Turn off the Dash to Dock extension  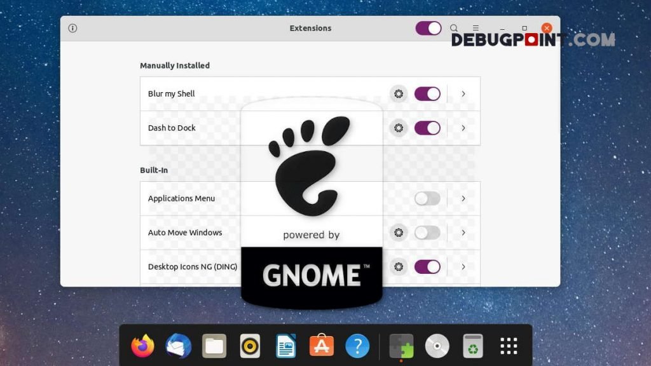tap(427, 128)
